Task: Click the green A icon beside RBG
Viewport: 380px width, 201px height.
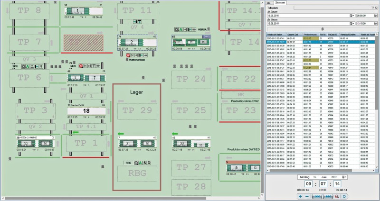Action: [140, 163]
